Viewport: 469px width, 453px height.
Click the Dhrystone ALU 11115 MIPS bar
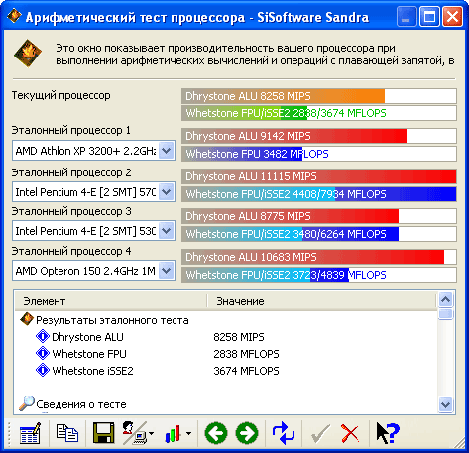coord(319,176)
